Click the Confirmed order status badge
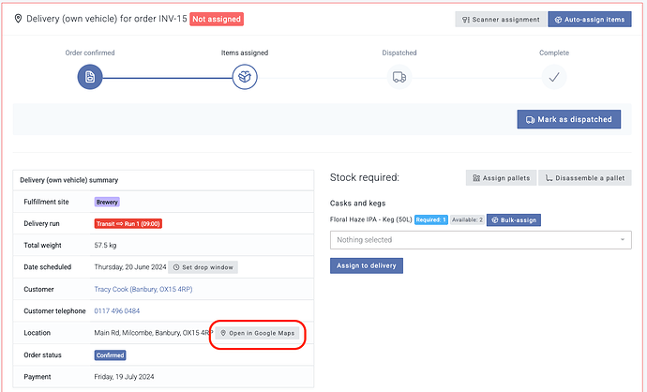The image size is (647, 392). [x=110, y=354]
